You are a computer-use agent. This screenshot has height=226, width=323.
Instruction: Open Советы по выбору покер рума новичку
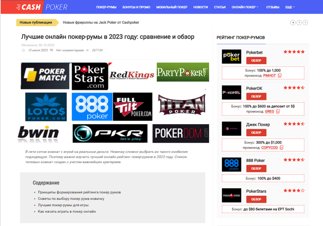pyautogui.click(x=71, y=199)
